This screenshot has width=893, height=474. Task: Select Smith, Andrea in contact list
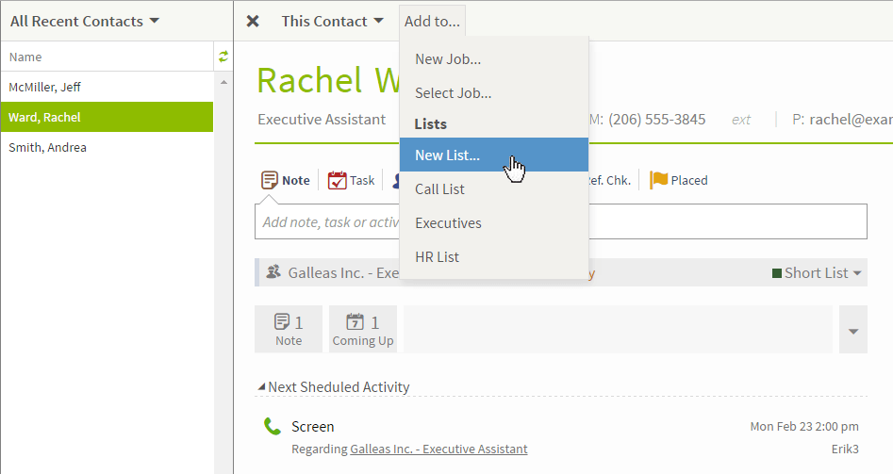click(x=107, y=147)
